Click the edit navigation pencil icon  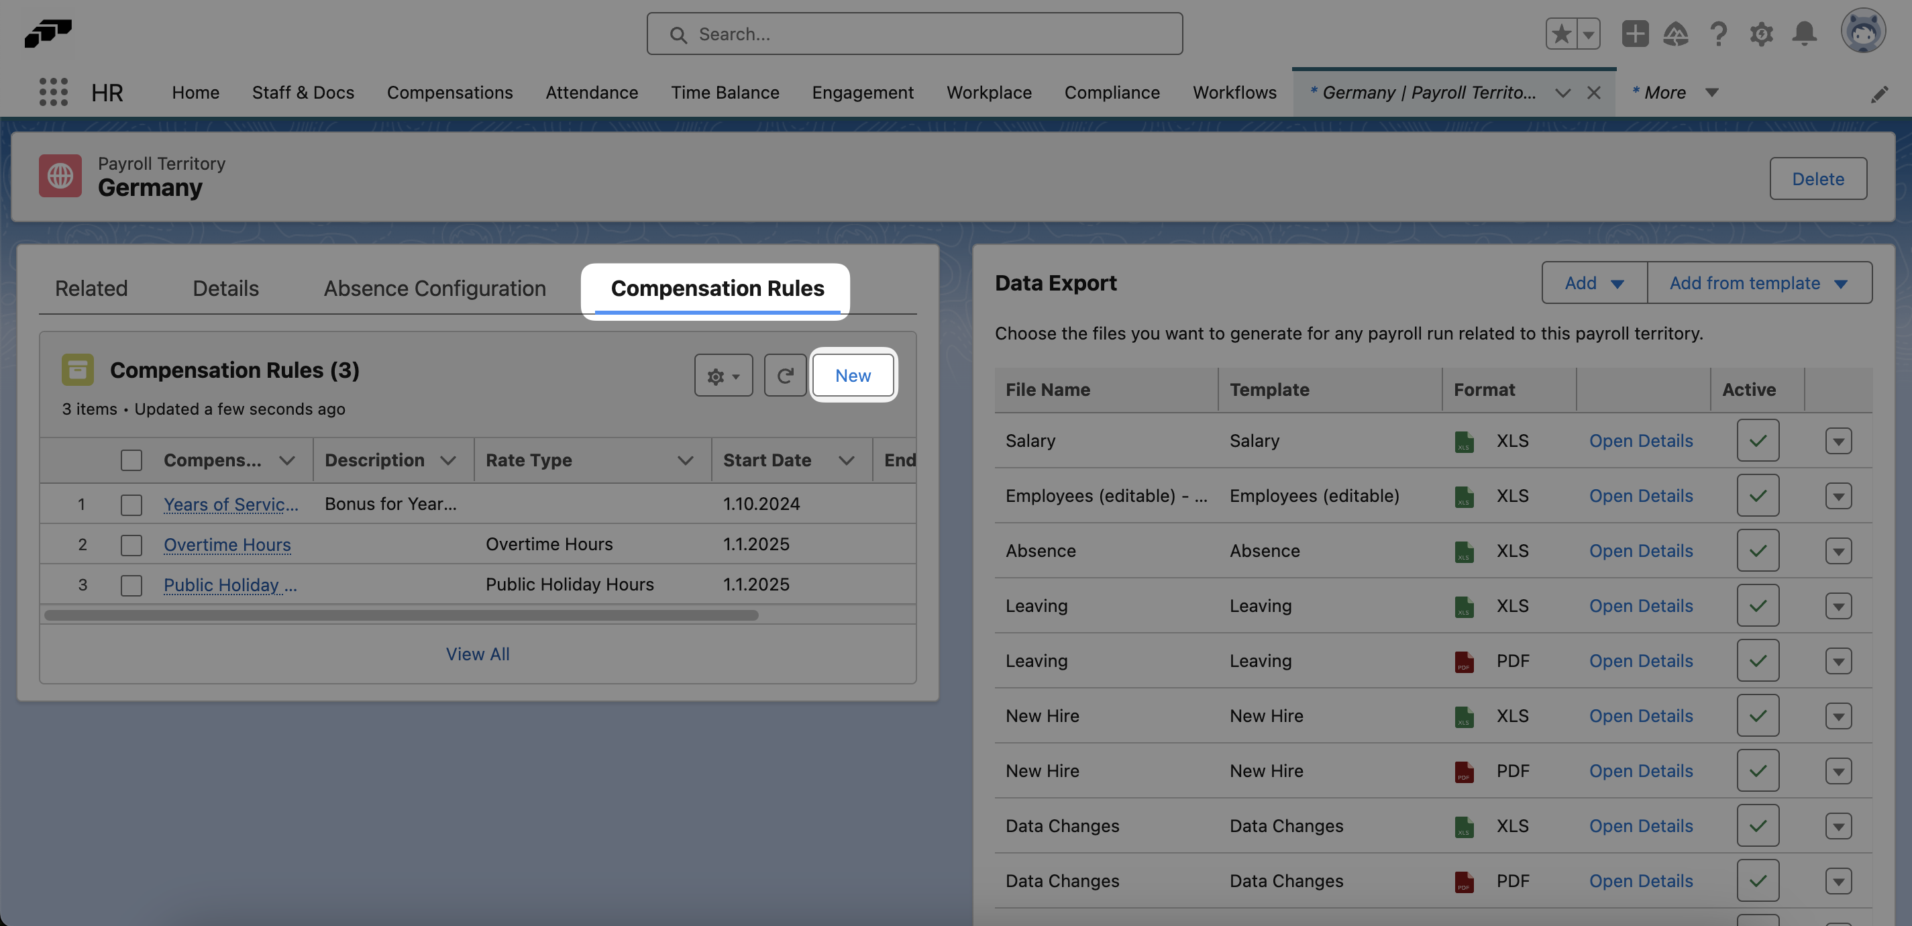(1878, 93)
